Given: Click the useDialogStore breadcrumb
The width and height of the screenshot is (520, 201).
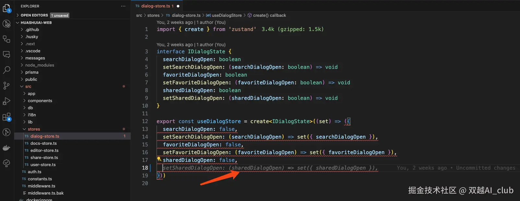Looking at the screenshot, I should point(227,15).
